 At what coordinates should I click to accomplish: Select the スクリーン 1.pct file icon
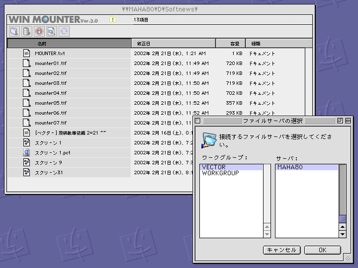[26, 152]
